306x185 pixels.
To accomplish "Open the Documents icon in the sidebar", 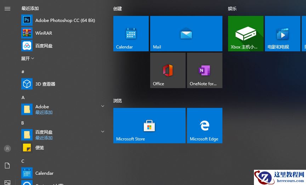I will coord(7,166).
